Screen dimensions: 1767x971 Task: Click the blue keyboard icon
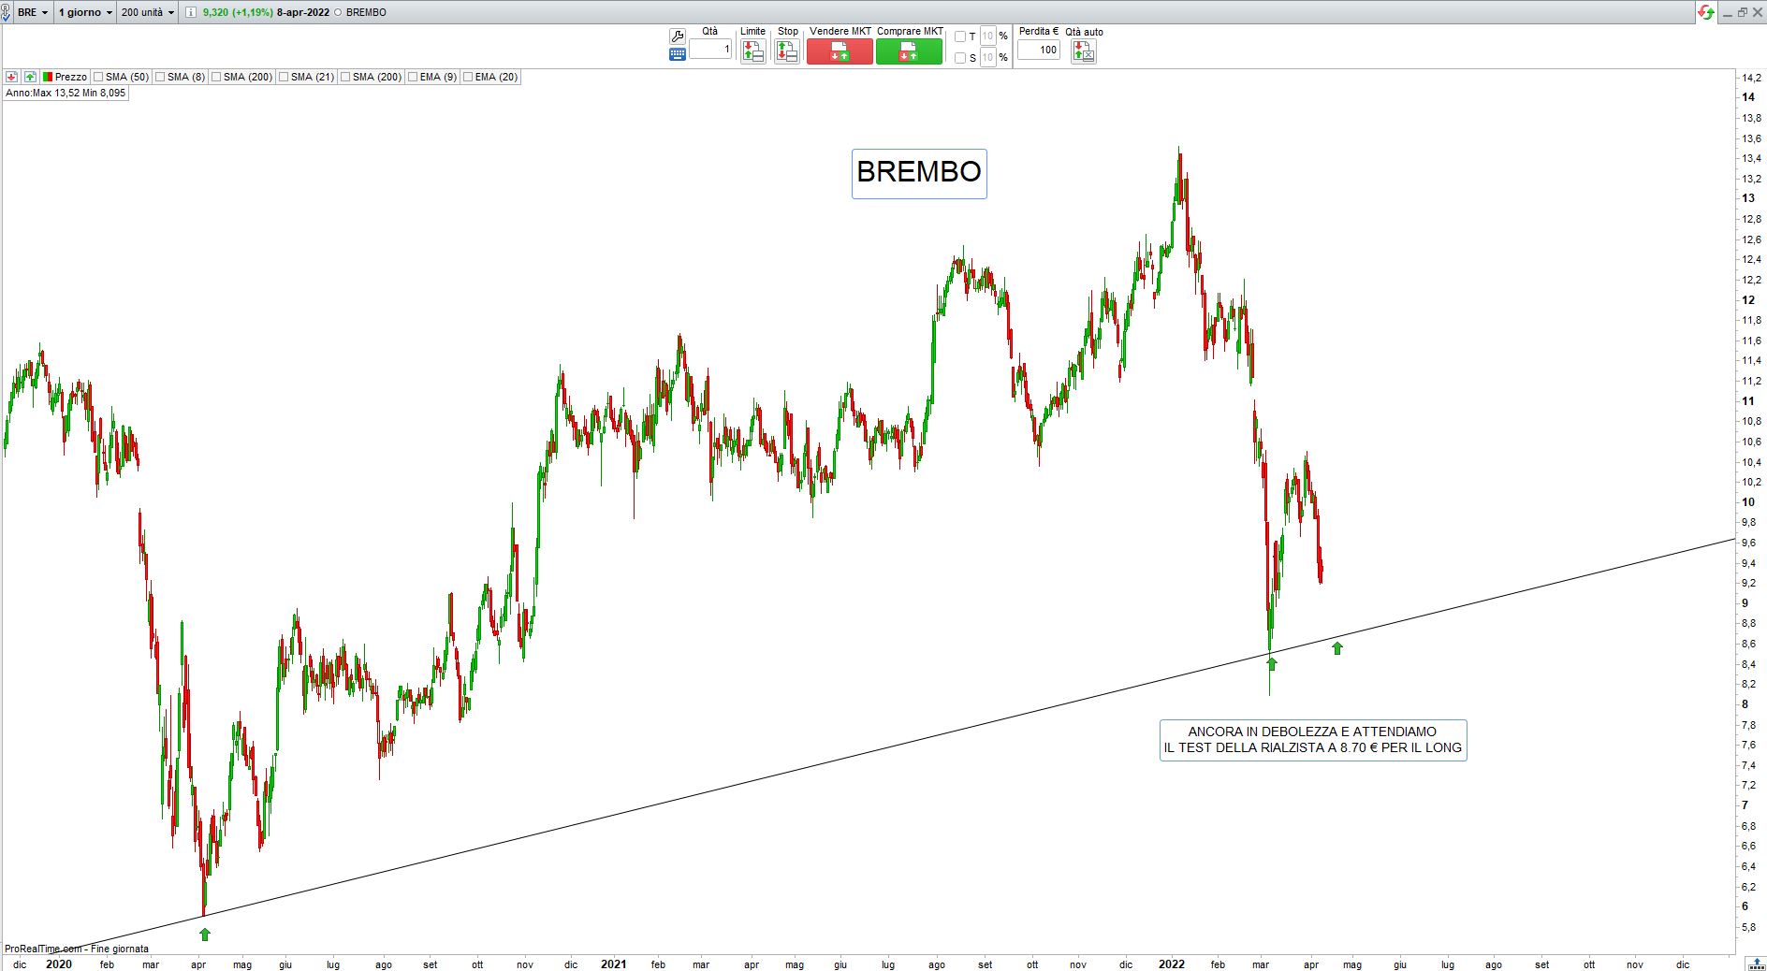pos(677,54)
